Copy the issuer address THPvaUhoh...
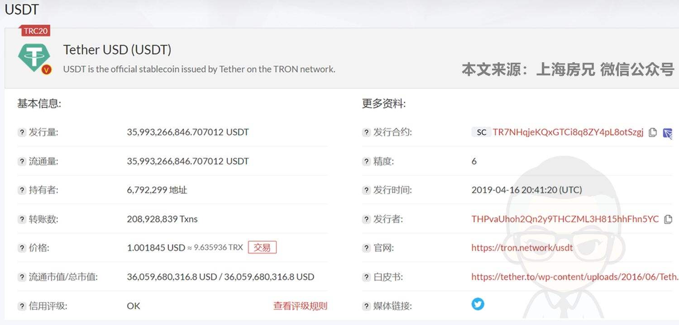This screenshot has height=325, width=679. (x=668, y=219)
